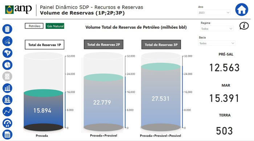Click the TERRA heading
Image resolution: width=254 pixels, height=141 pixels.
(225, 115)
